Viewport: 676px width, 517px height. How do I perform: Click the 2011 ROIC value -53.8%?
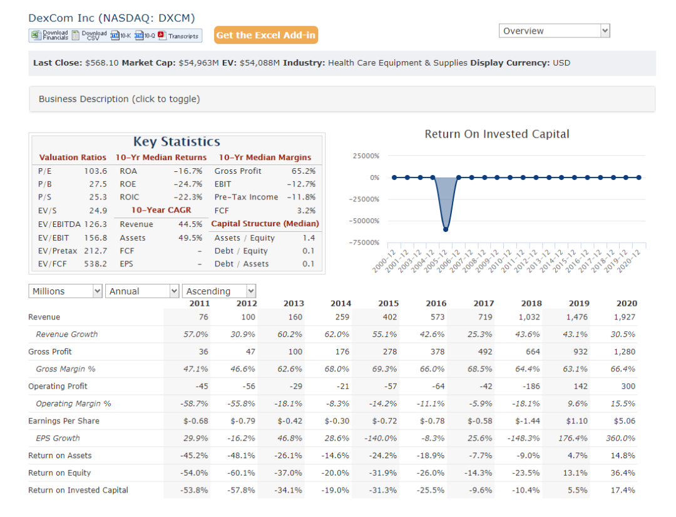194,490
